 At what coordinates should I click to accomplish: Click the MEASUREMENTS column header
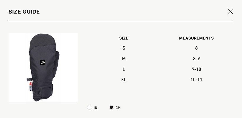(x=196, y=38)
